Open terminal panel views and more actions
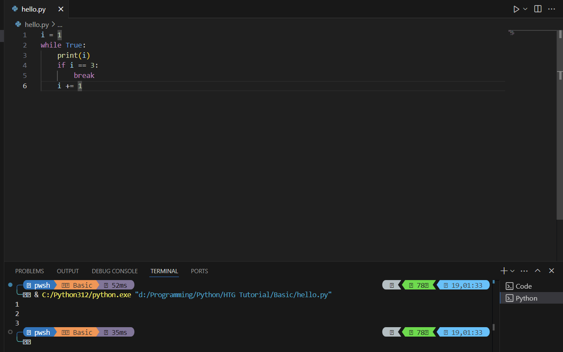The height and width of the screenshot is (352, 563). [524, 271]
